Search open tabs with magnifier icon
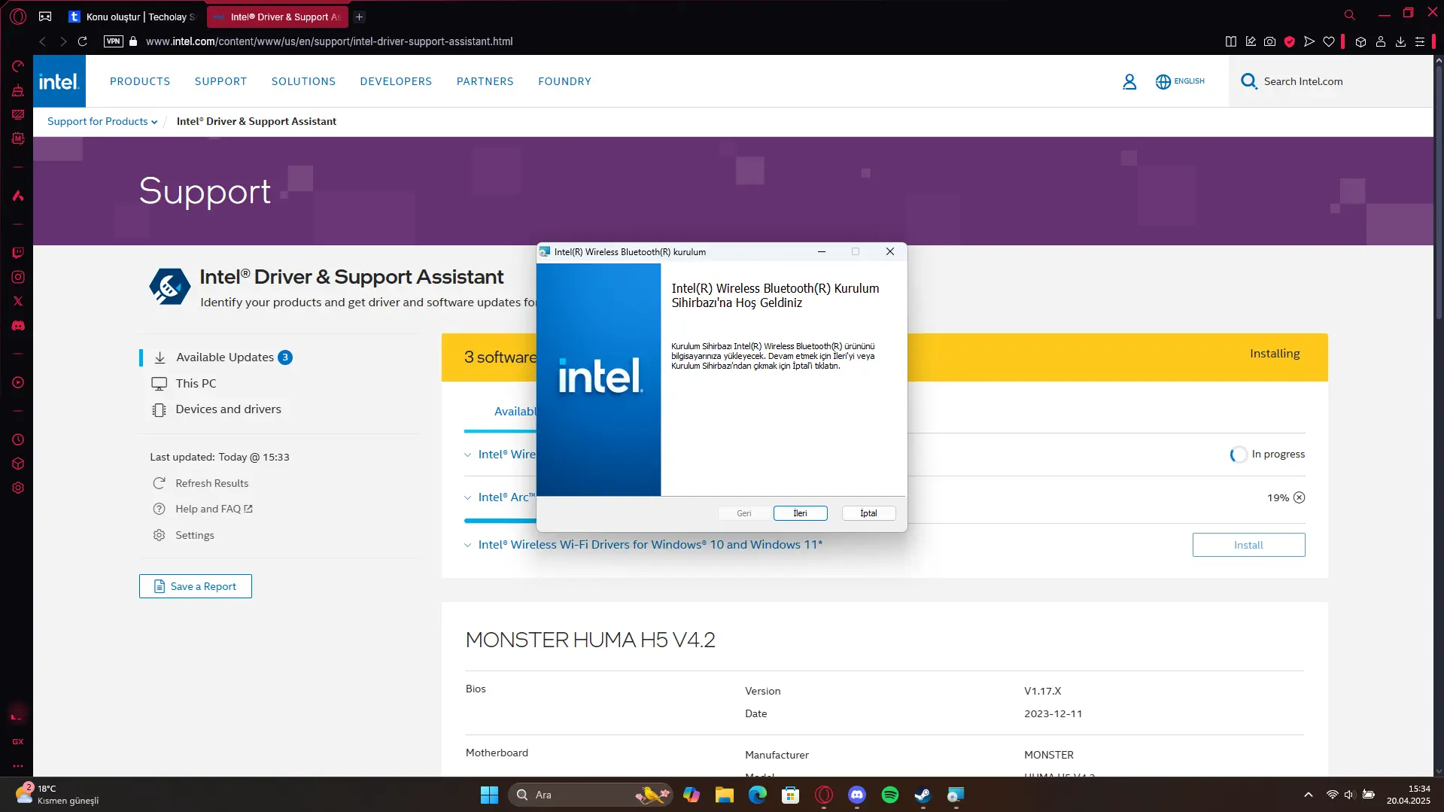This screenshot has height=812, width=1444. [x=1350, y=14]
